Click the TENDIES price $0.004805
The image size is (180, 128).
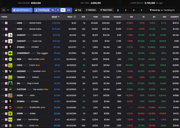[71, 77]
